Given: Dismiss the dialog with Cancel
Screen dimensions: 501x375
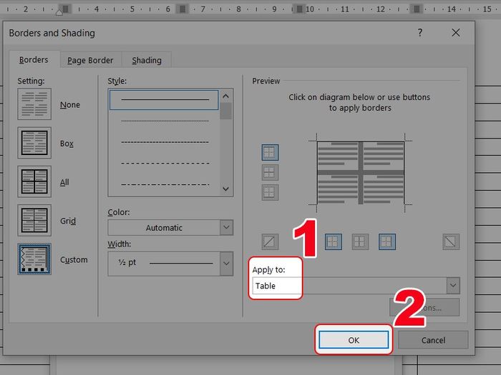Looking at the screenshot, I should [x=433, y=340].
